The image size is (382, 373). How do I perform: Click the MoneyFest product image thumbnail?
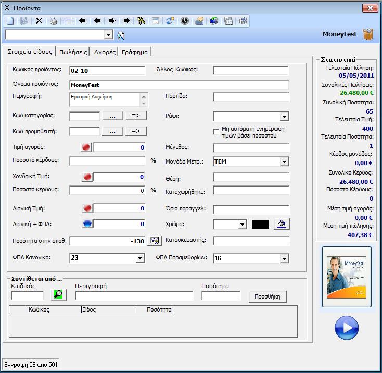[347, 277]
